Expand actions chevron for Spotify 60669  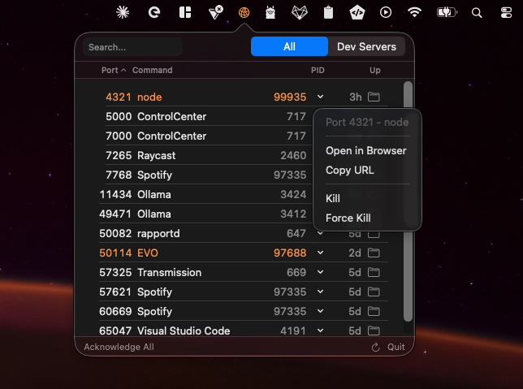[320, 311]
